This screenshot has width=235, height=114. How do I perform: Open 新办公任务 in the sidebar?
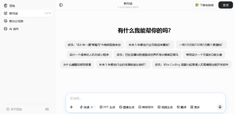pos(27,21)
